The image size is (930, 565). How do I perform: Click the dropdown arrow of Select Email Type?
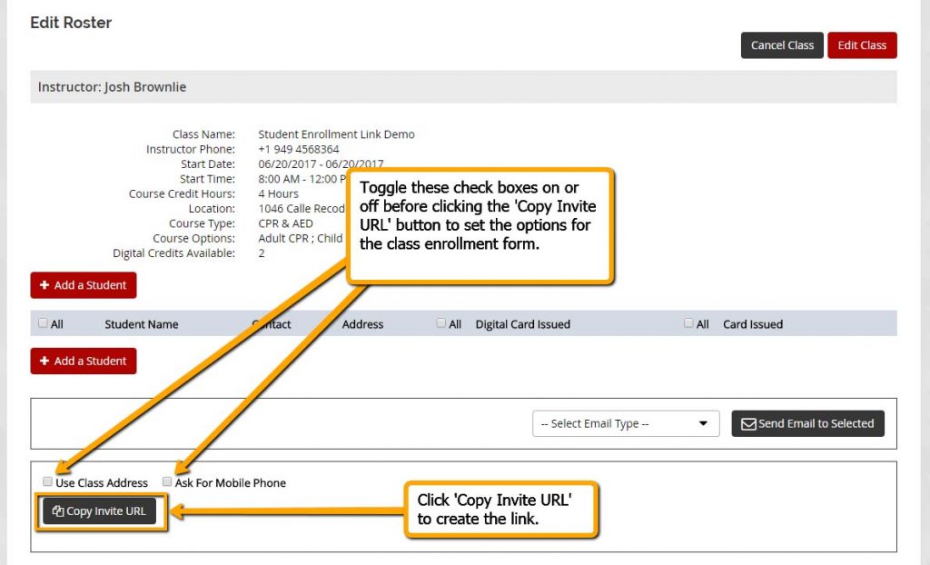point(703,423)
